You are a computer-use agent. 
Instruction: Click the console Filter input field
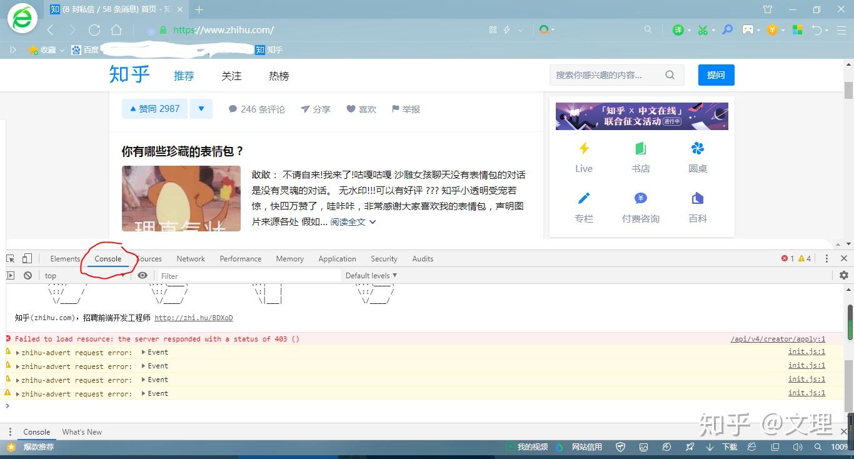point(250,275)
